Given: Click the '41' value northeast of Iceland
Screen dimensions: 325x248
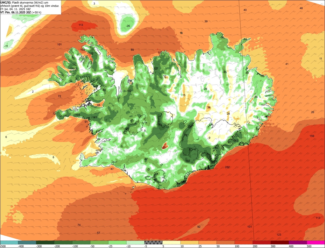Looking at the screenshot, I should 287,64.
